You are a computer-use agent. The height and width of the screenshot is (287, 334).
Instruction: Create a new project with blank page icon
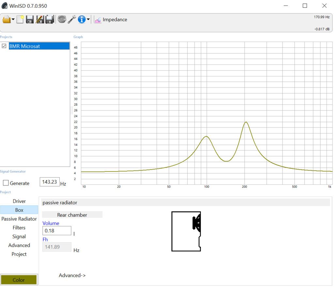pyautogui.click(x=20, y=20)
